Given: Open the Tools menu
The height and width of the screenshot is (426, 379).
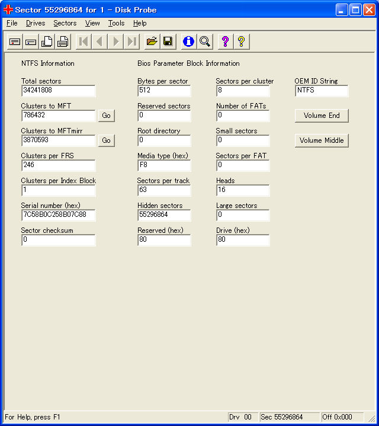Looking at the screenshot, I should coord(116,23).
